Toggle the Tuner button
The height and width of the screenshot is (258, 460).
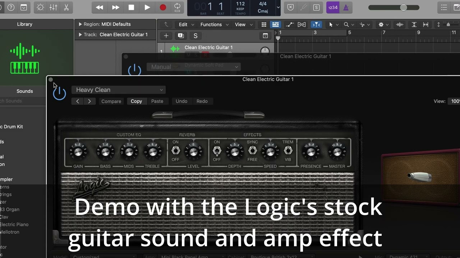pyautogui.click(x=304, y=7)
